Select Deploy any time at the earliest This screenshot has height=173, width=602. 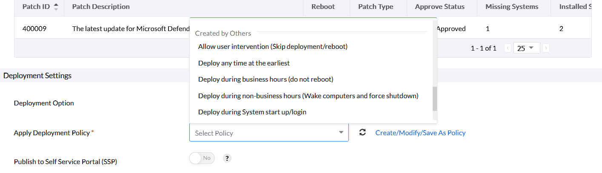[244, 63]
